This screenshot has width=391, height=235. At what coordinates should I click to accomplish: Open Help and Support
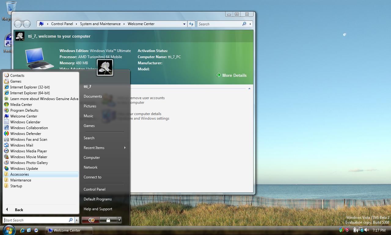(x=98, y=209)
